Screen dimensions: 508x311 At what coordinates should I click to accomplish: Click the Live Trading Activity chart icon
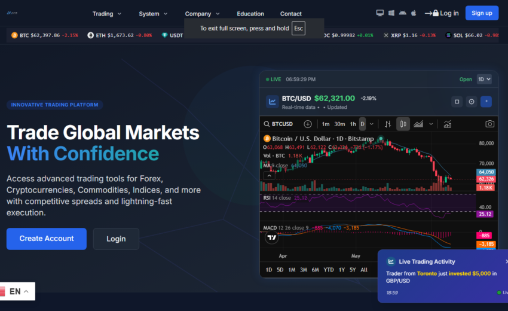click(x=391, y=261)
